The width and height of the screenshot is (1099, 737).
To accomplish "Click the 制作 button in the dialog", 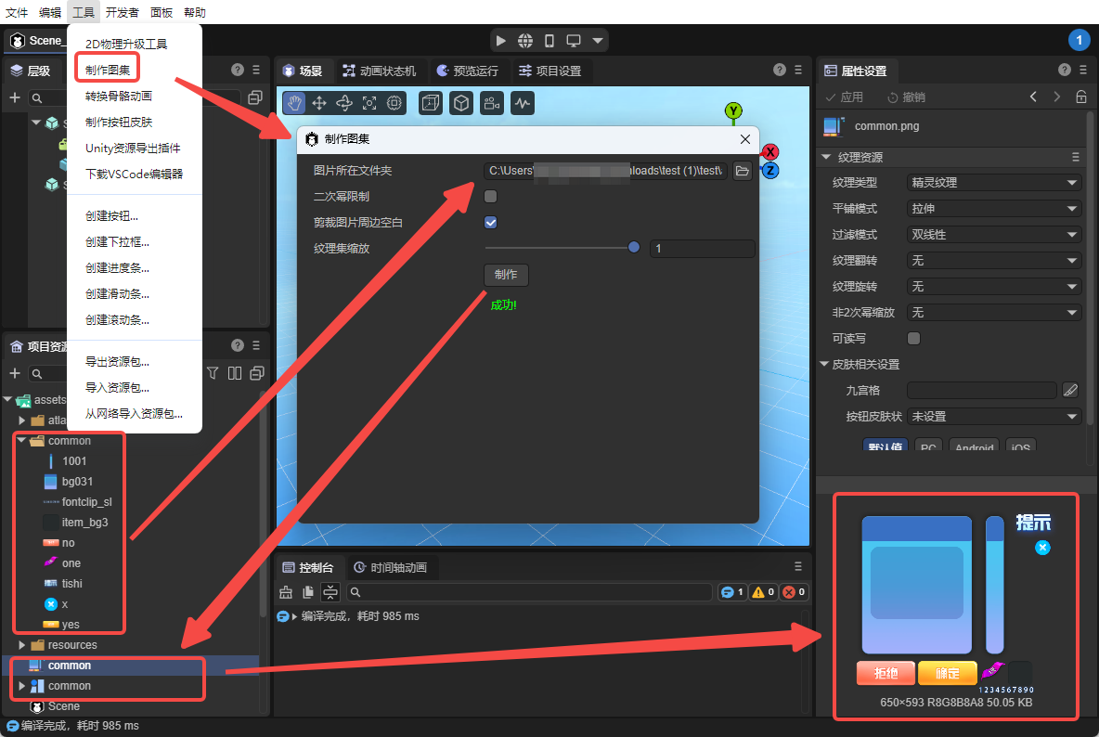I will tap(506, 275).
